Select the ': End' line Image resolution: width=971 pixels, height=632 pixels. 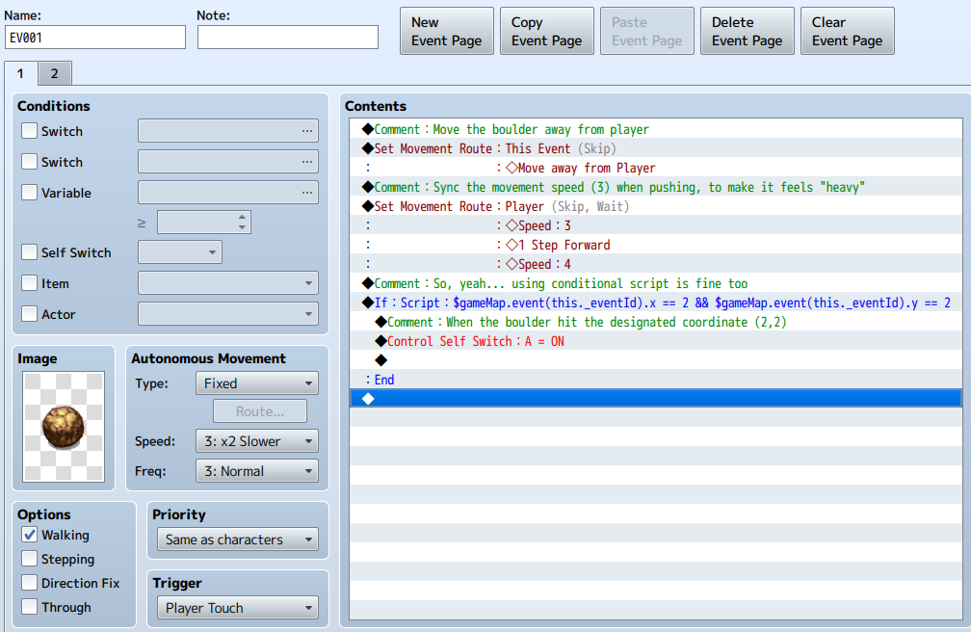click(x=656, y=380)
